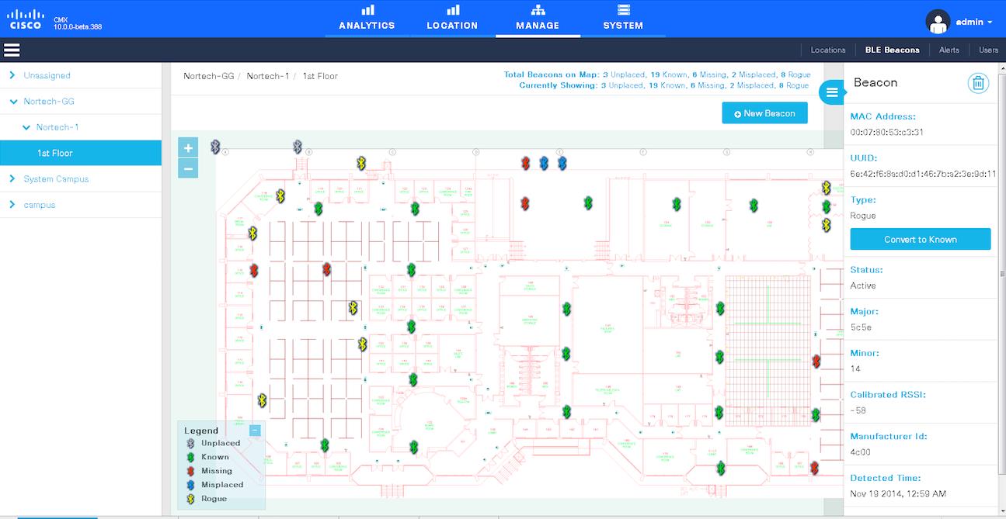Viewport: 1006px width, 519px height.
Task: Select the 1st Floor tree item
Action: pyautogui.click(x=55, y=154)
